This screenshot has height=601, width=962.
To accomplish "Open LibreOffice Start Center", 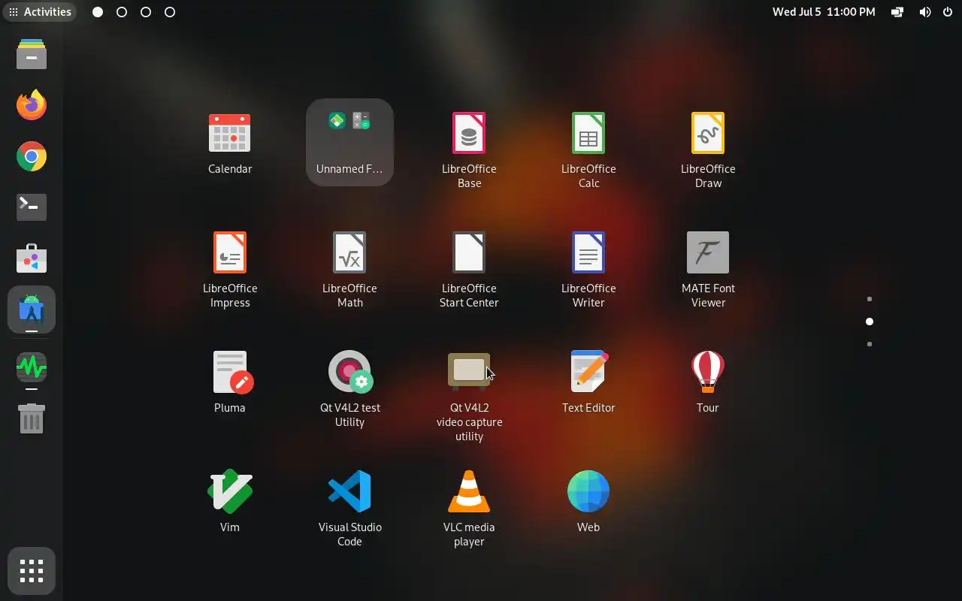I will click(469, 269).
